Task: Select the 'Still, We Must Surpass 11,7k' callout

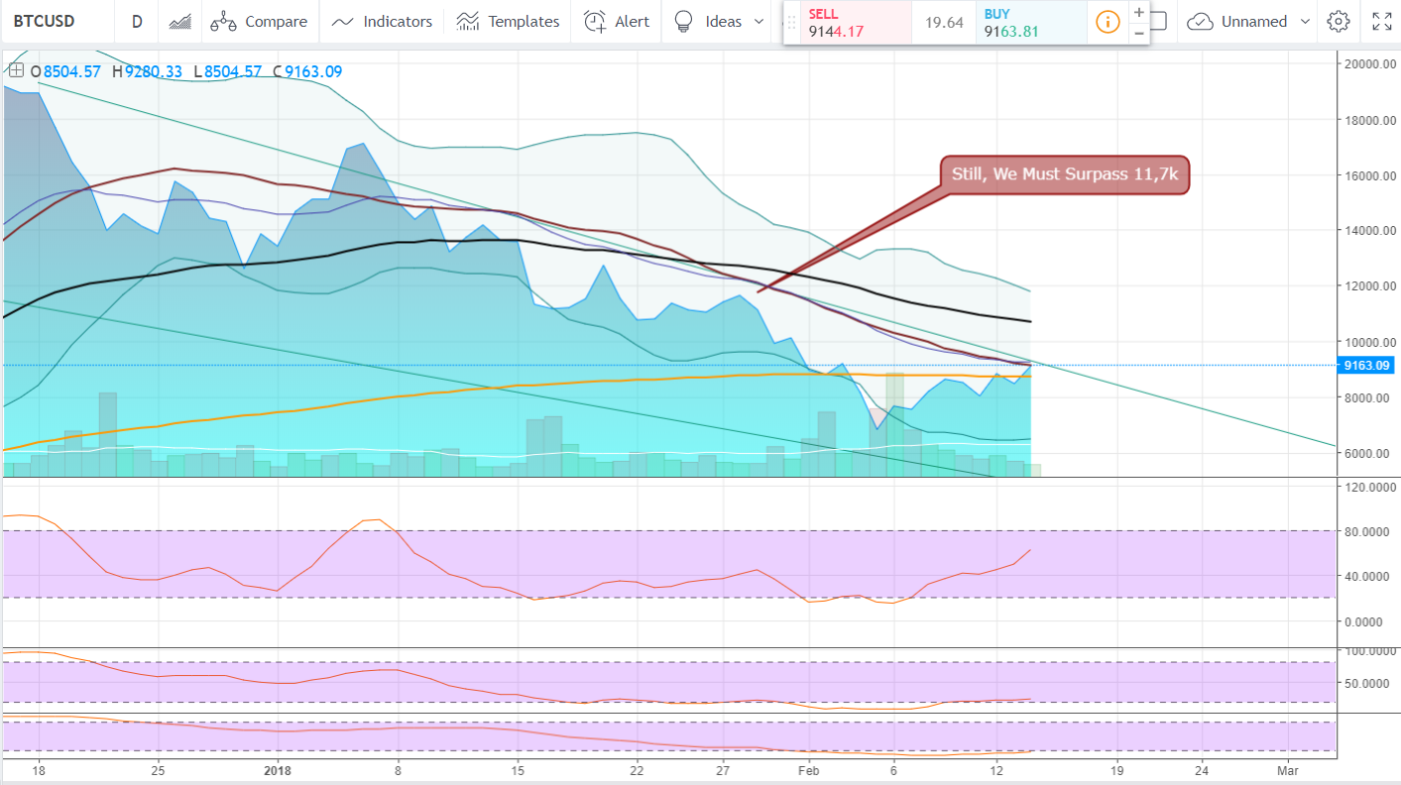Action: click(x=1064, y=174)
